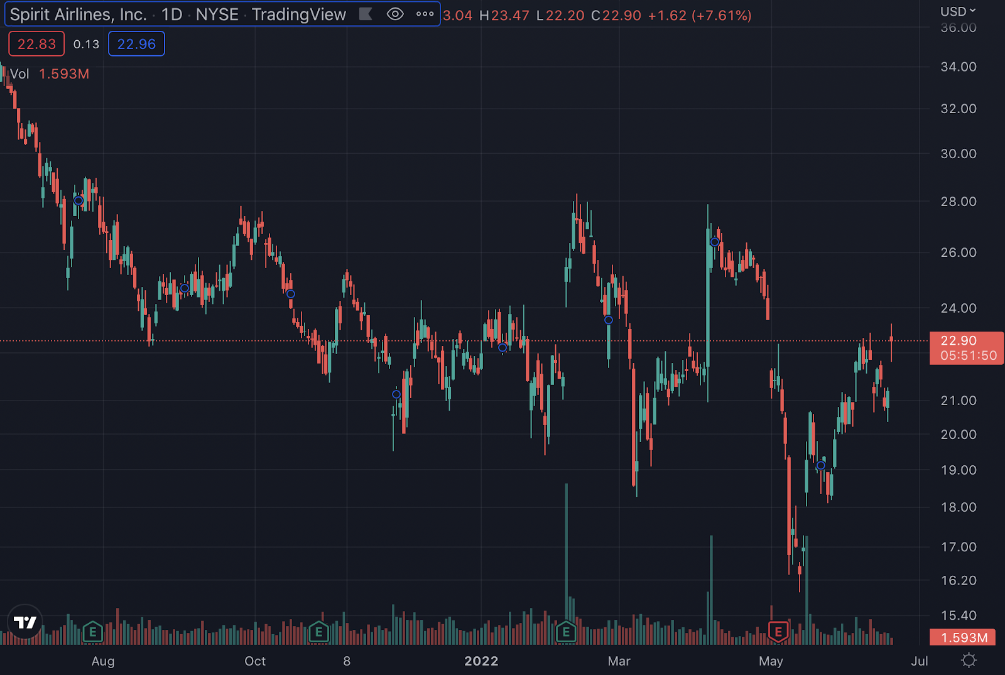Click the C22.90 close value in the legend
The image size is (1005, 675).
point(616,15)
